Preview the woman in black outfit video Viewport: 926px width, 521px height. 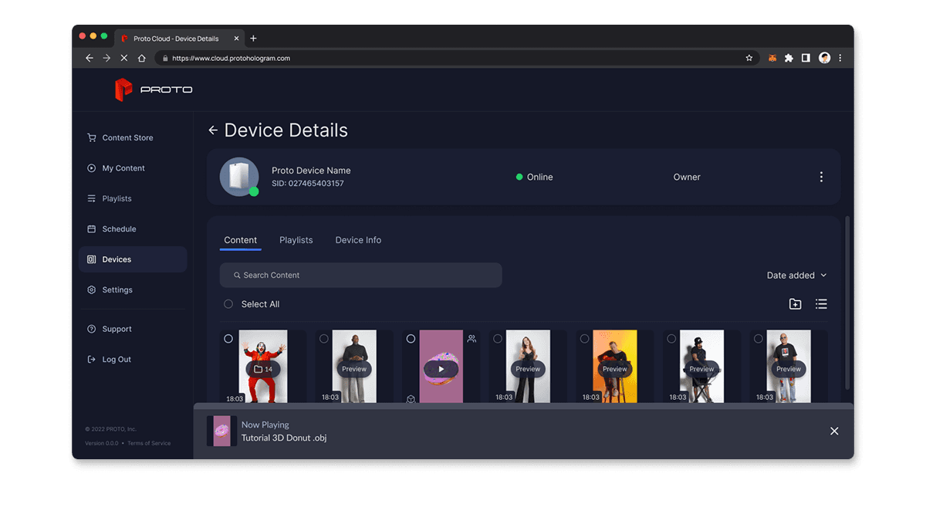tap(528, 369)
